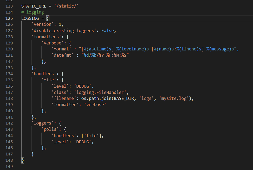Click the 'class' key
Screen dimensions: 253x170
point(60,92)
